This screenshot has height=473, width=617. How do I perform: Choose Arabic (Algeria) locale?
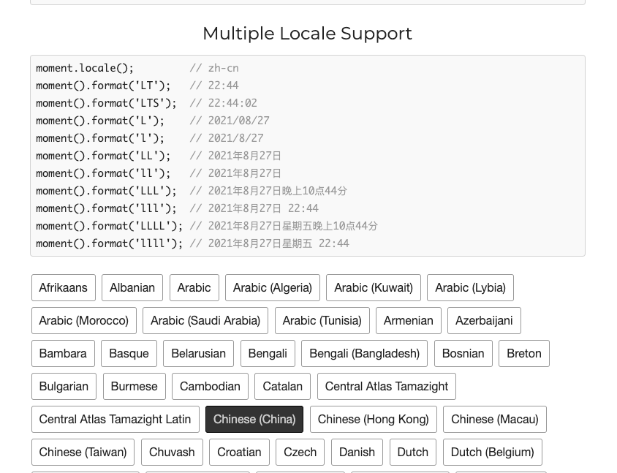(272, 287)
